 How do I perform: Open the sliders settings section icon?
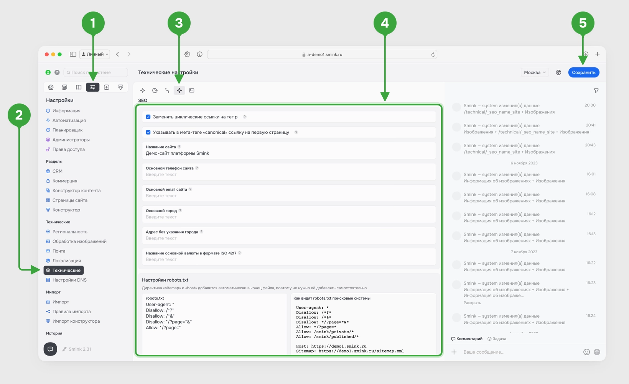pyautogui.click(x=92, y=87)
